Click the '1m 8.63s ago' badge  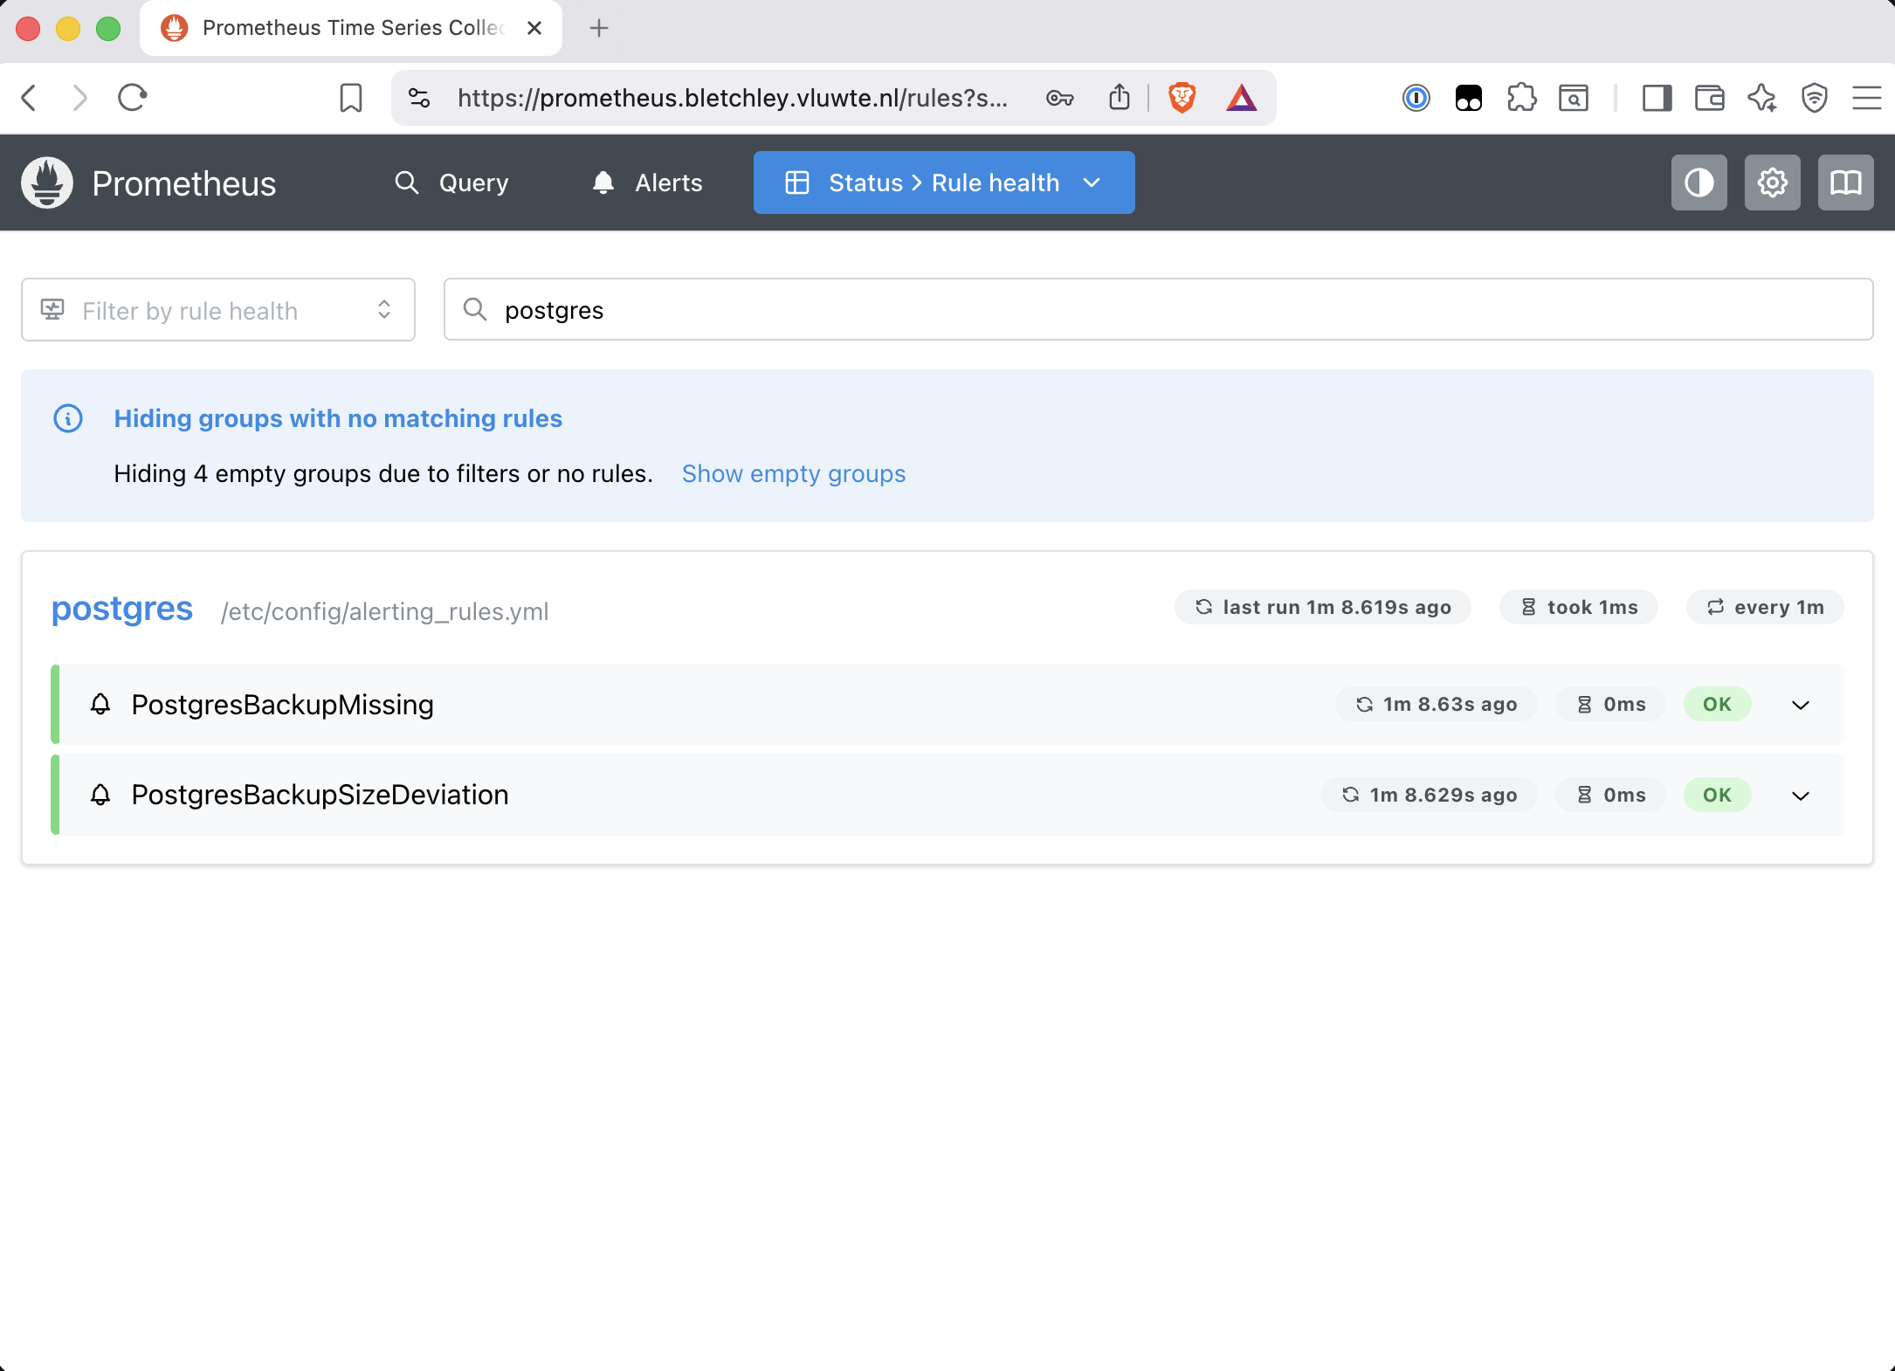click(1436, 705)
